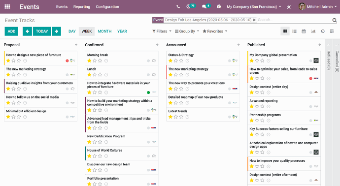Switch to Calendar view
The height and width of the screenshot is (186, 340).
coord(304,31)
